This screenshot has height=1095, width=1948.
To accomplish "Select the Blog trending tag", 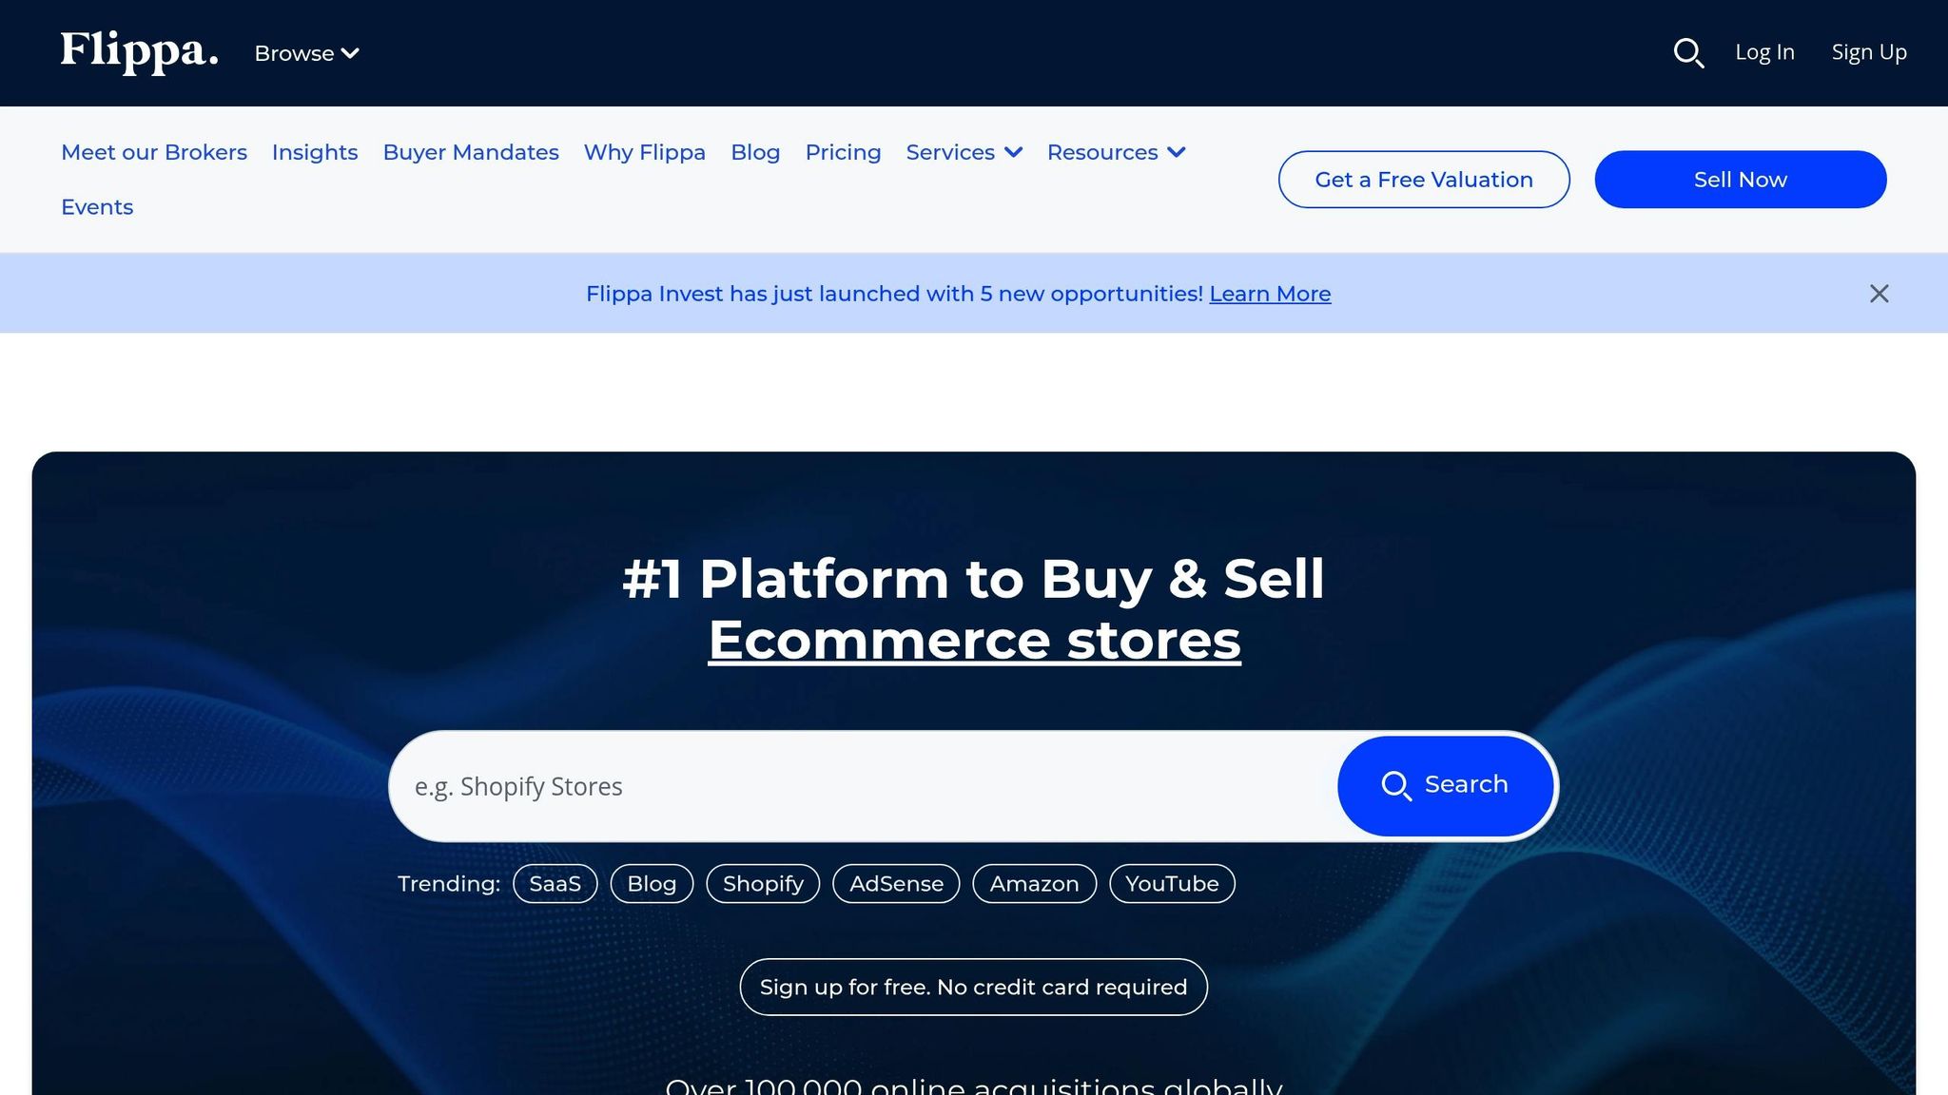I will click(x=652, y=884).
